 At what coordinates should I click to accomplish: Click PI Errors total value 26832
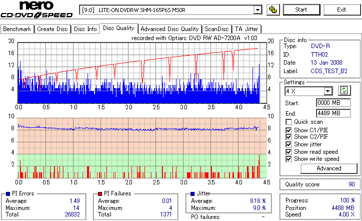(x=72, y=214)
